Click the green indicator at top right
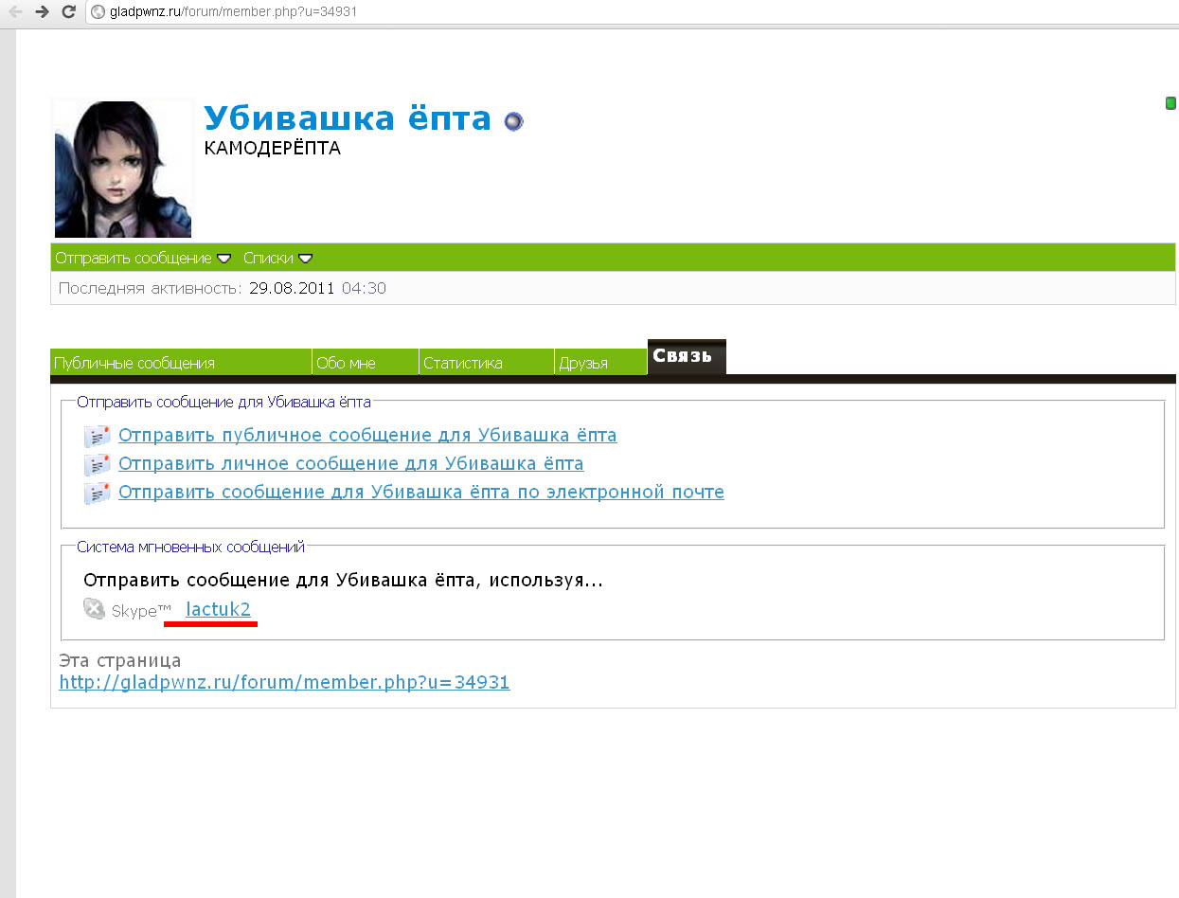The width and height of the screenshot is (1179, 898). (1170, 103)
